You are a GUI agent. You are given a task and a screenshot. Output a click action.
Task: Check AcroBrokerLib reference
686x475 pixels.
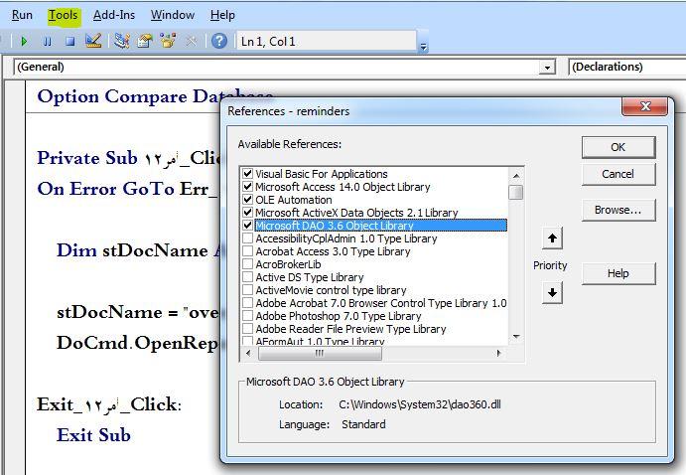(x=247, y=264)
